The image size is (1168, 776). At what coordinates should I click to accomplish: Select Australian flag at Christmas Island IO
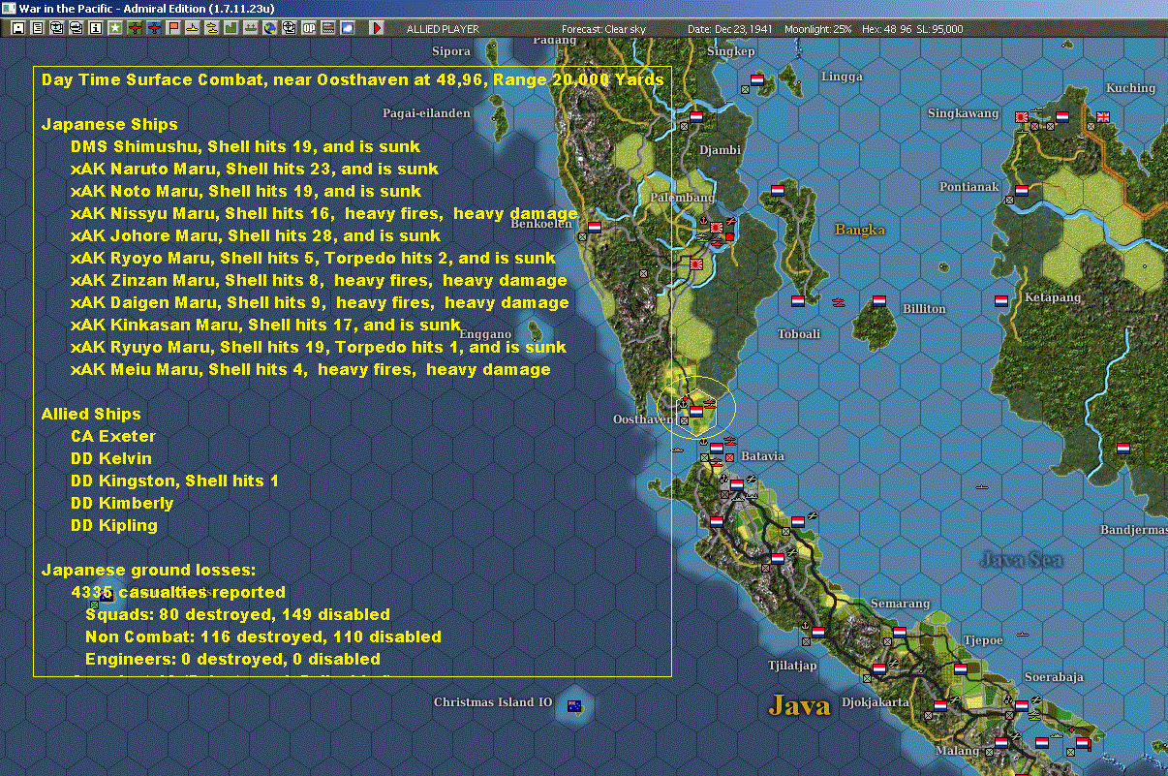click(573, 704)
